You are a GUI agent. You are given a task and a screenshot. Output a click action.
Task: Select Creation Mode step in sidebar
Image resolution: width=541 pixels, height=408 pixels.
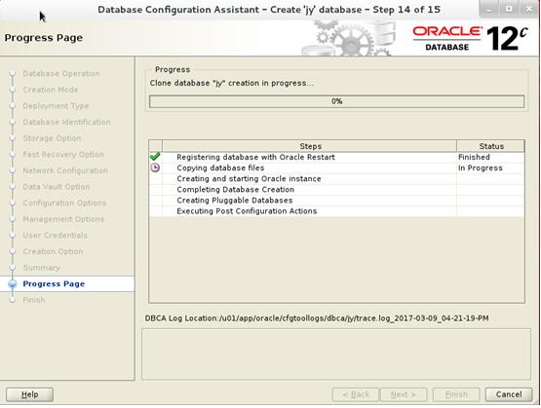tap(51, 90)
